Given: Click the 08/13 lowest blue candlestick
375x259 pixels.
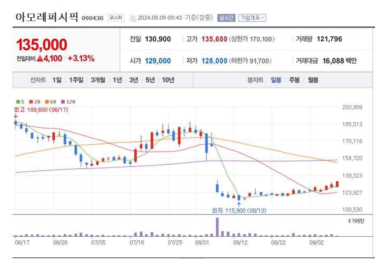Looking at the screenshot, I should [239, 198].
